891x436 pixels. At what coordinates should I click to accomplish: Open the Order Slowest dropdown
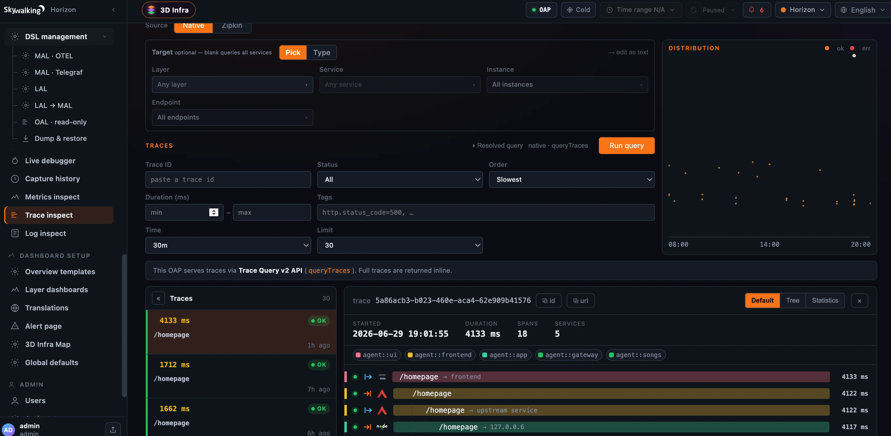pyautogui.click(x=571, y=180)
